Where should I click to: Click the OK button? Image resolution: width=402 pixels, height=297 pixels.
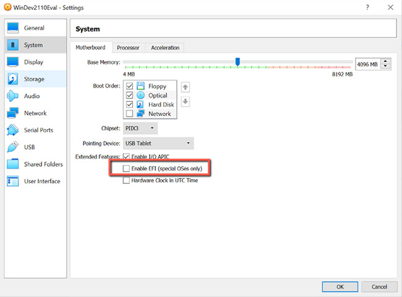pos(340,287)
